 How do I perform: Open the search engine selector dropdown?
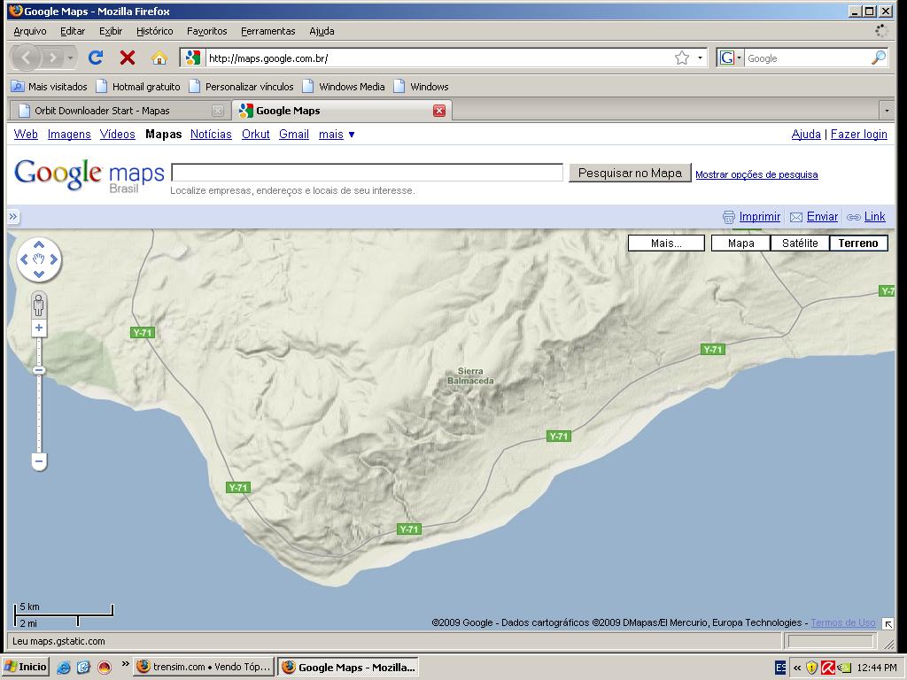[731, 58]
